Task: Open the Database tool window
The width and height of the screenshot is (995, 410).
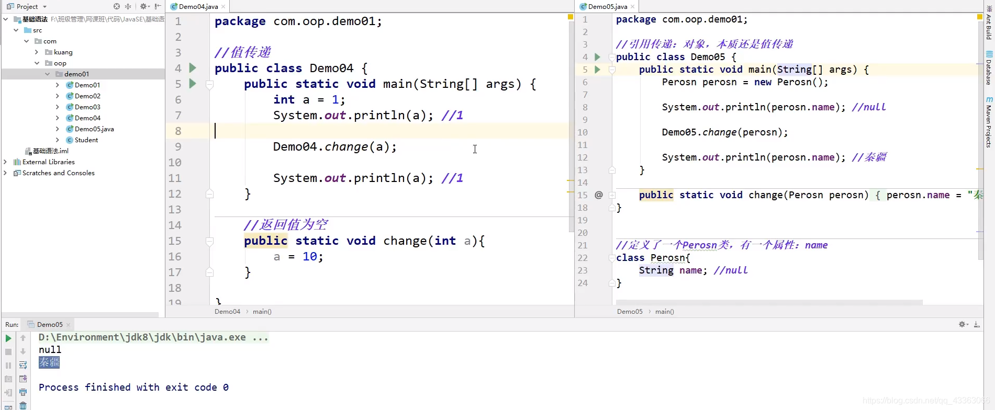Action: (x=989, y=69)
